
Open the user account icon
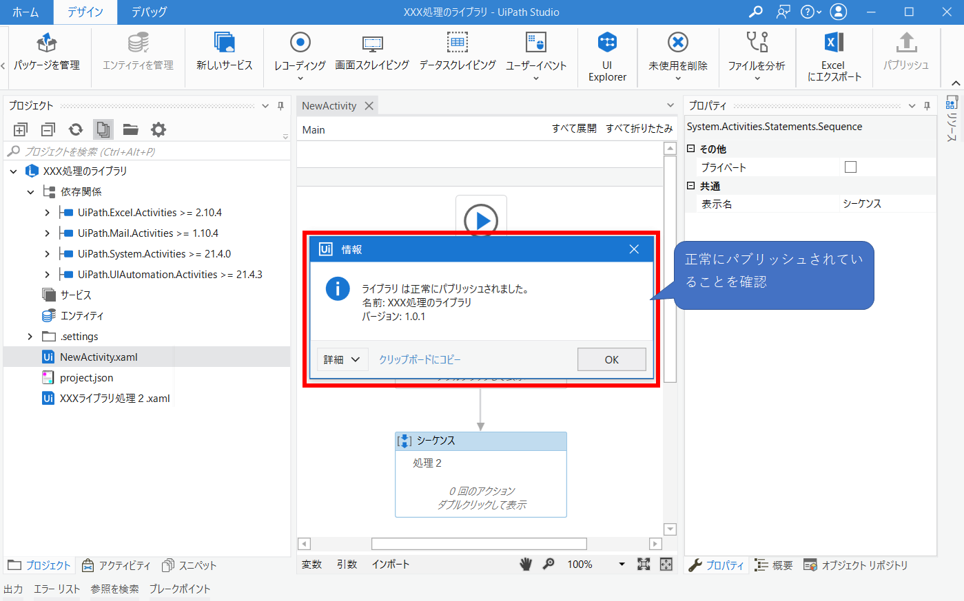coord(839,12)
